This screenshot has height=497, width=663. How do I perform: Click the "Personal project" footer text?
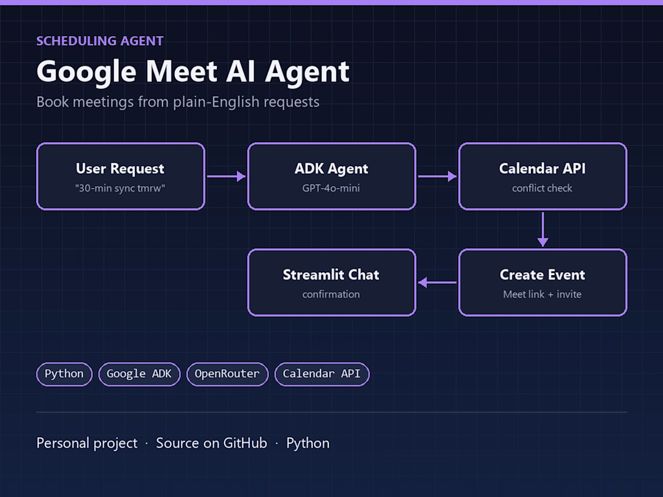tap(87, 443)
